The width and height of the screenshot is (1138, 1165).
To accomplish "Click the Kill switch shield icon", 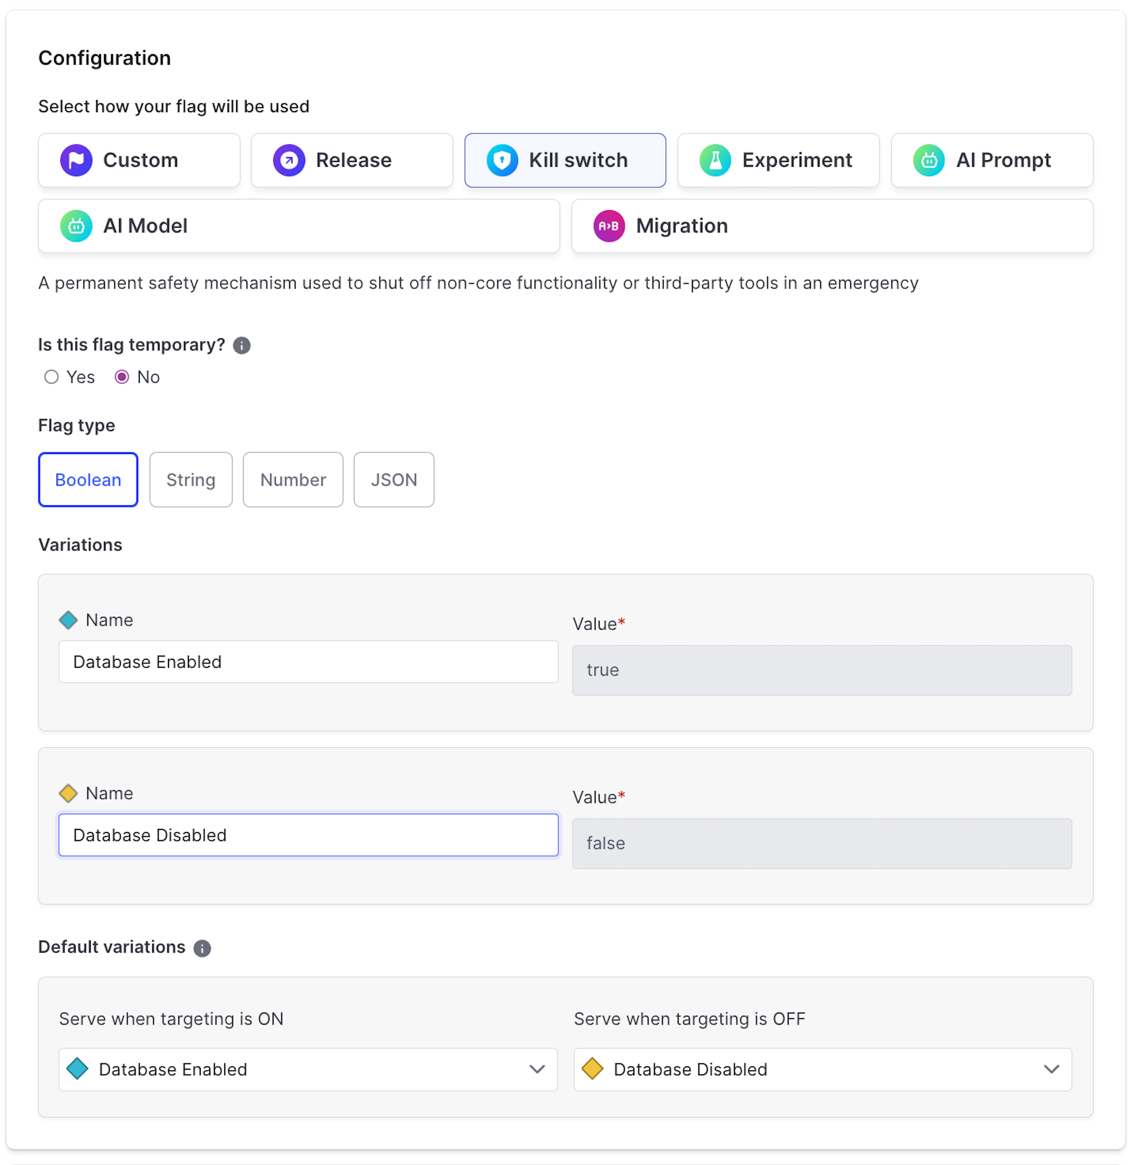I will [x=501, y=160].
